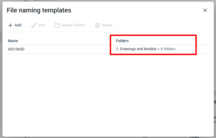Click the plus icon to add a template

tap(10, 25)
